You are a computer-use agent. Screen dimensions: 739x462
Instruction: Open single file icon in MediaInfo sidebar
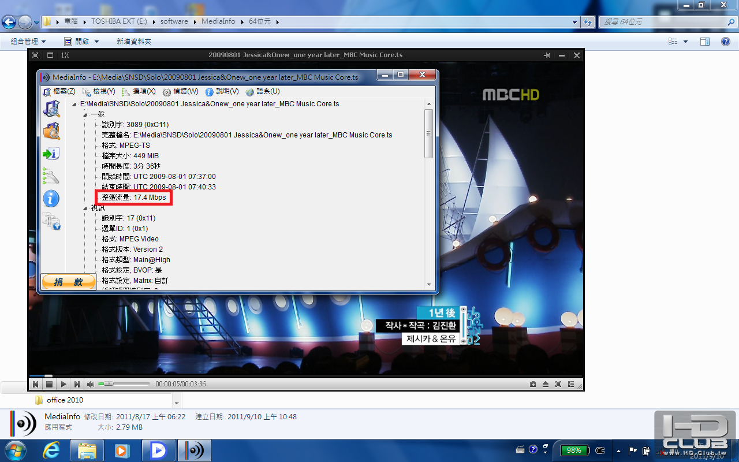[x=51, y=109]
